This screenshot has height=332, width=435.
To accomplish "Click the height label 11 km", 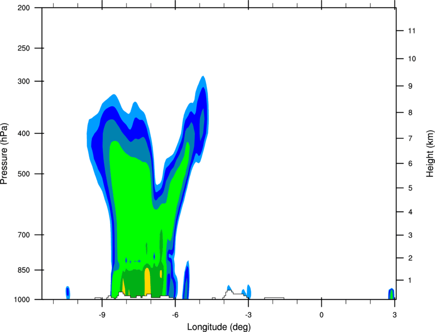I will [x=411, y=31].
